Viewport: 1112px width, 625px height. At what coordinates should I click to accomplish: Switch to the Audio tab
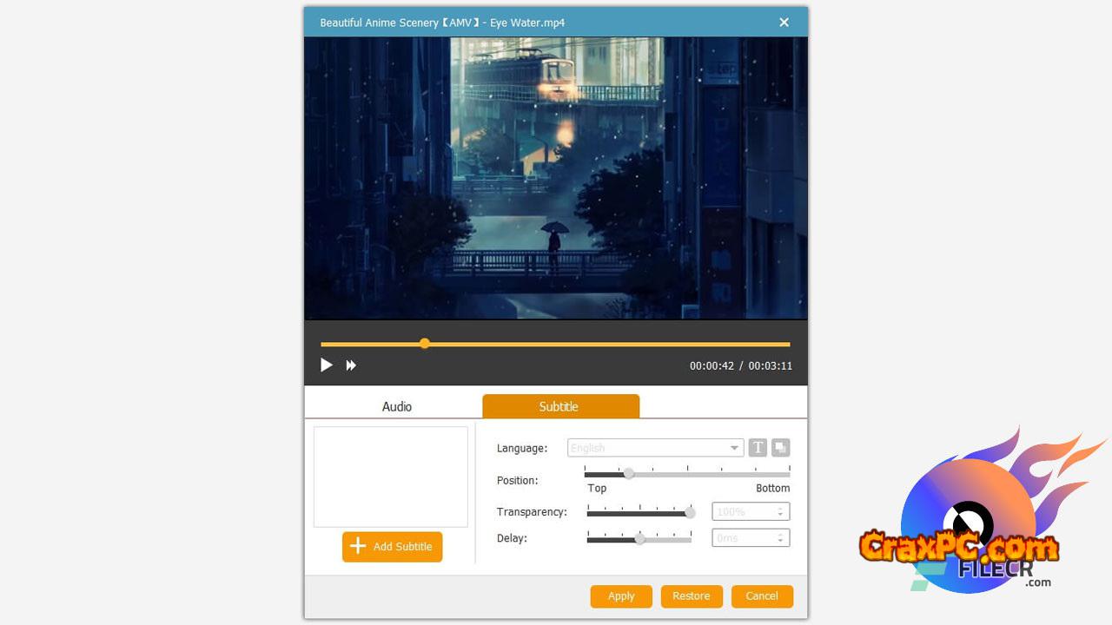point(397,406)
